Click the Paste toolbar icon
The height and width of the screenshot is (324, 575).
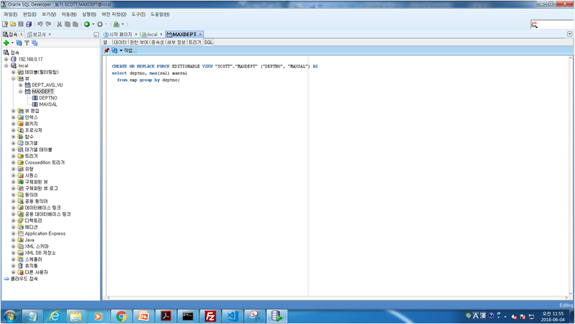pos(75,24)
